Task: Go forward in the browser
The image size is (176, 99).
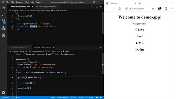Action: (114, 9)
